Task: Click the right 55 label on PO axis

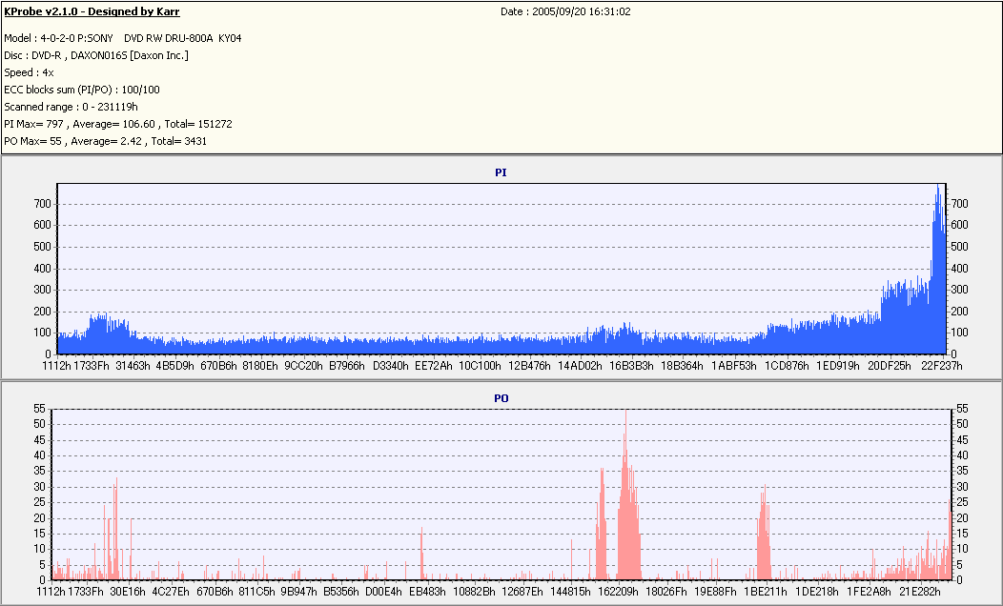Action: coord(962,409)
